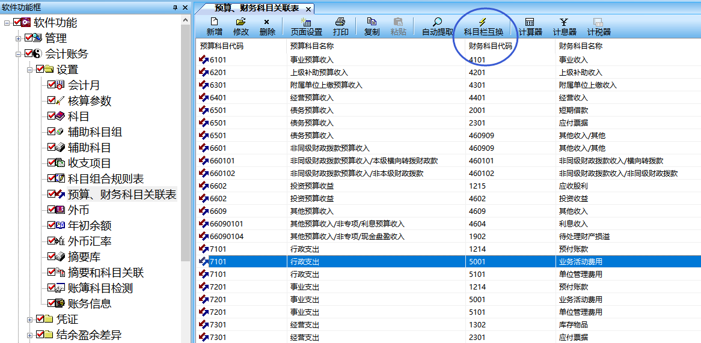This screenshot has width=701, height=343.
Task: Toggle the 会计月 checkbox
Action: (51, 85)
